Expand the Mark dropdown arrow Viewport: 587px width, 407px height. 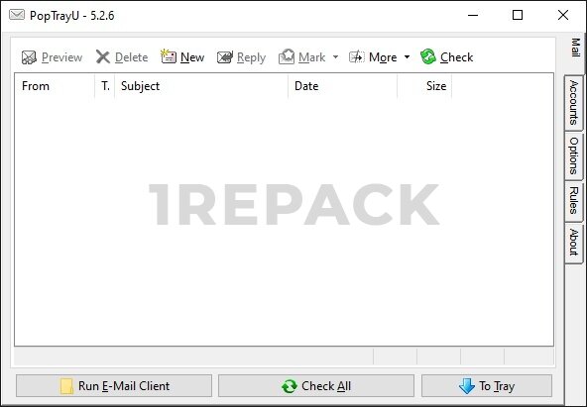tap(335, 57)
